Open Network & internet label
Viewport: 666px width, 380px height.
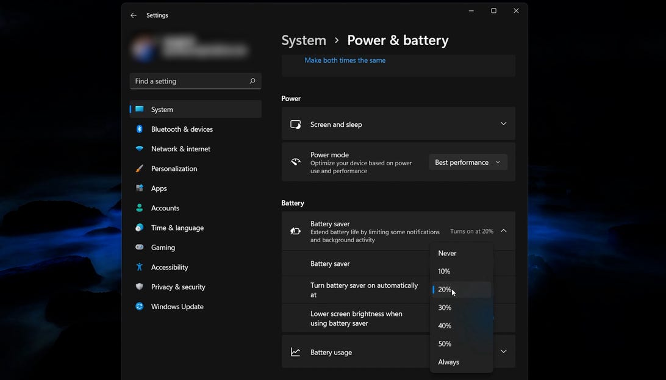pos(181,149)
